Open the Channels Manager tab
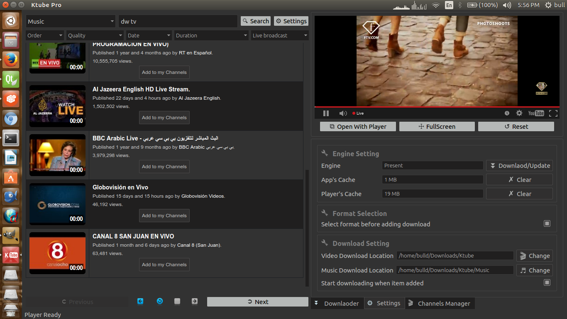Viewport: 567px width, 319px height. [x=440, y=303]
